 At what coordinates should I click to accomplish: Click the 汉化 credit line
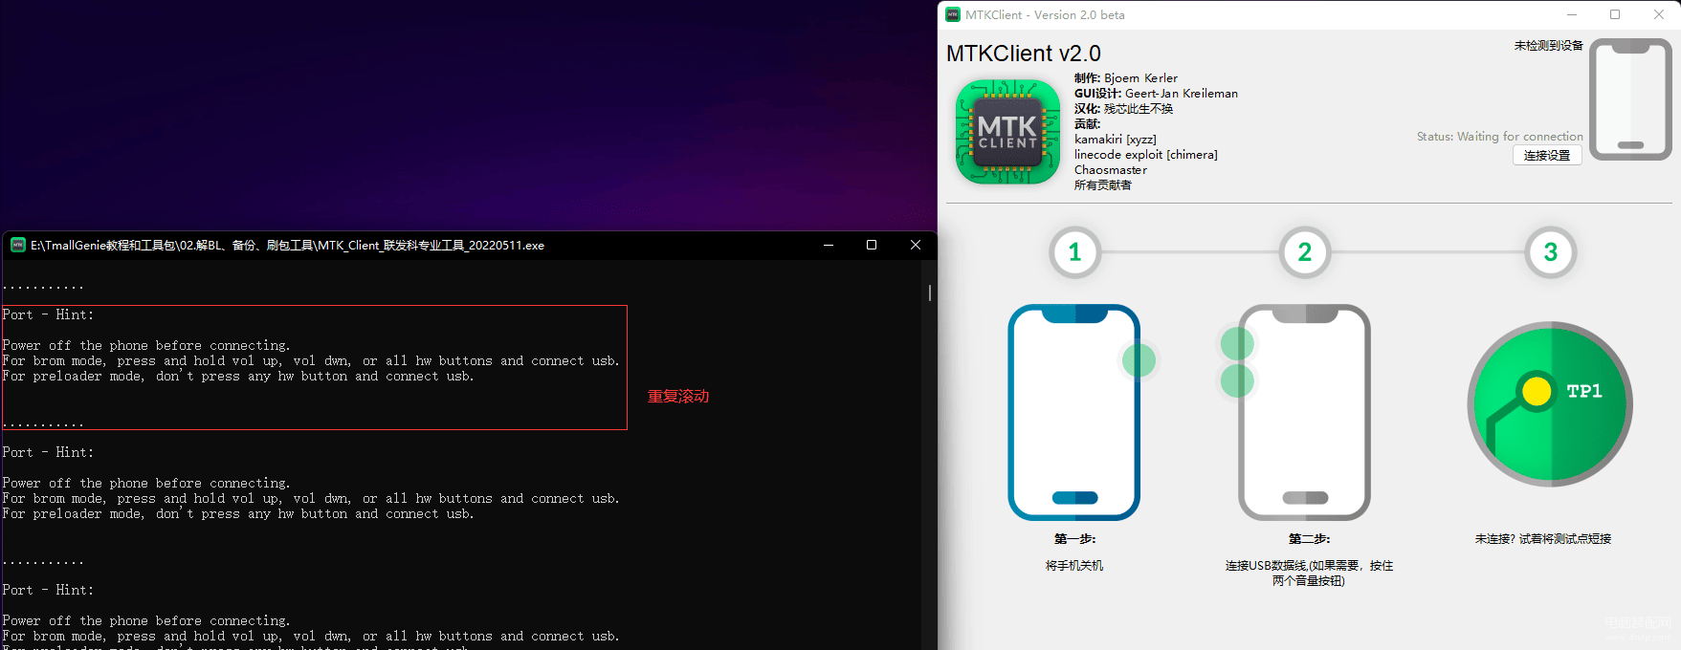(x=1123, y=109)
